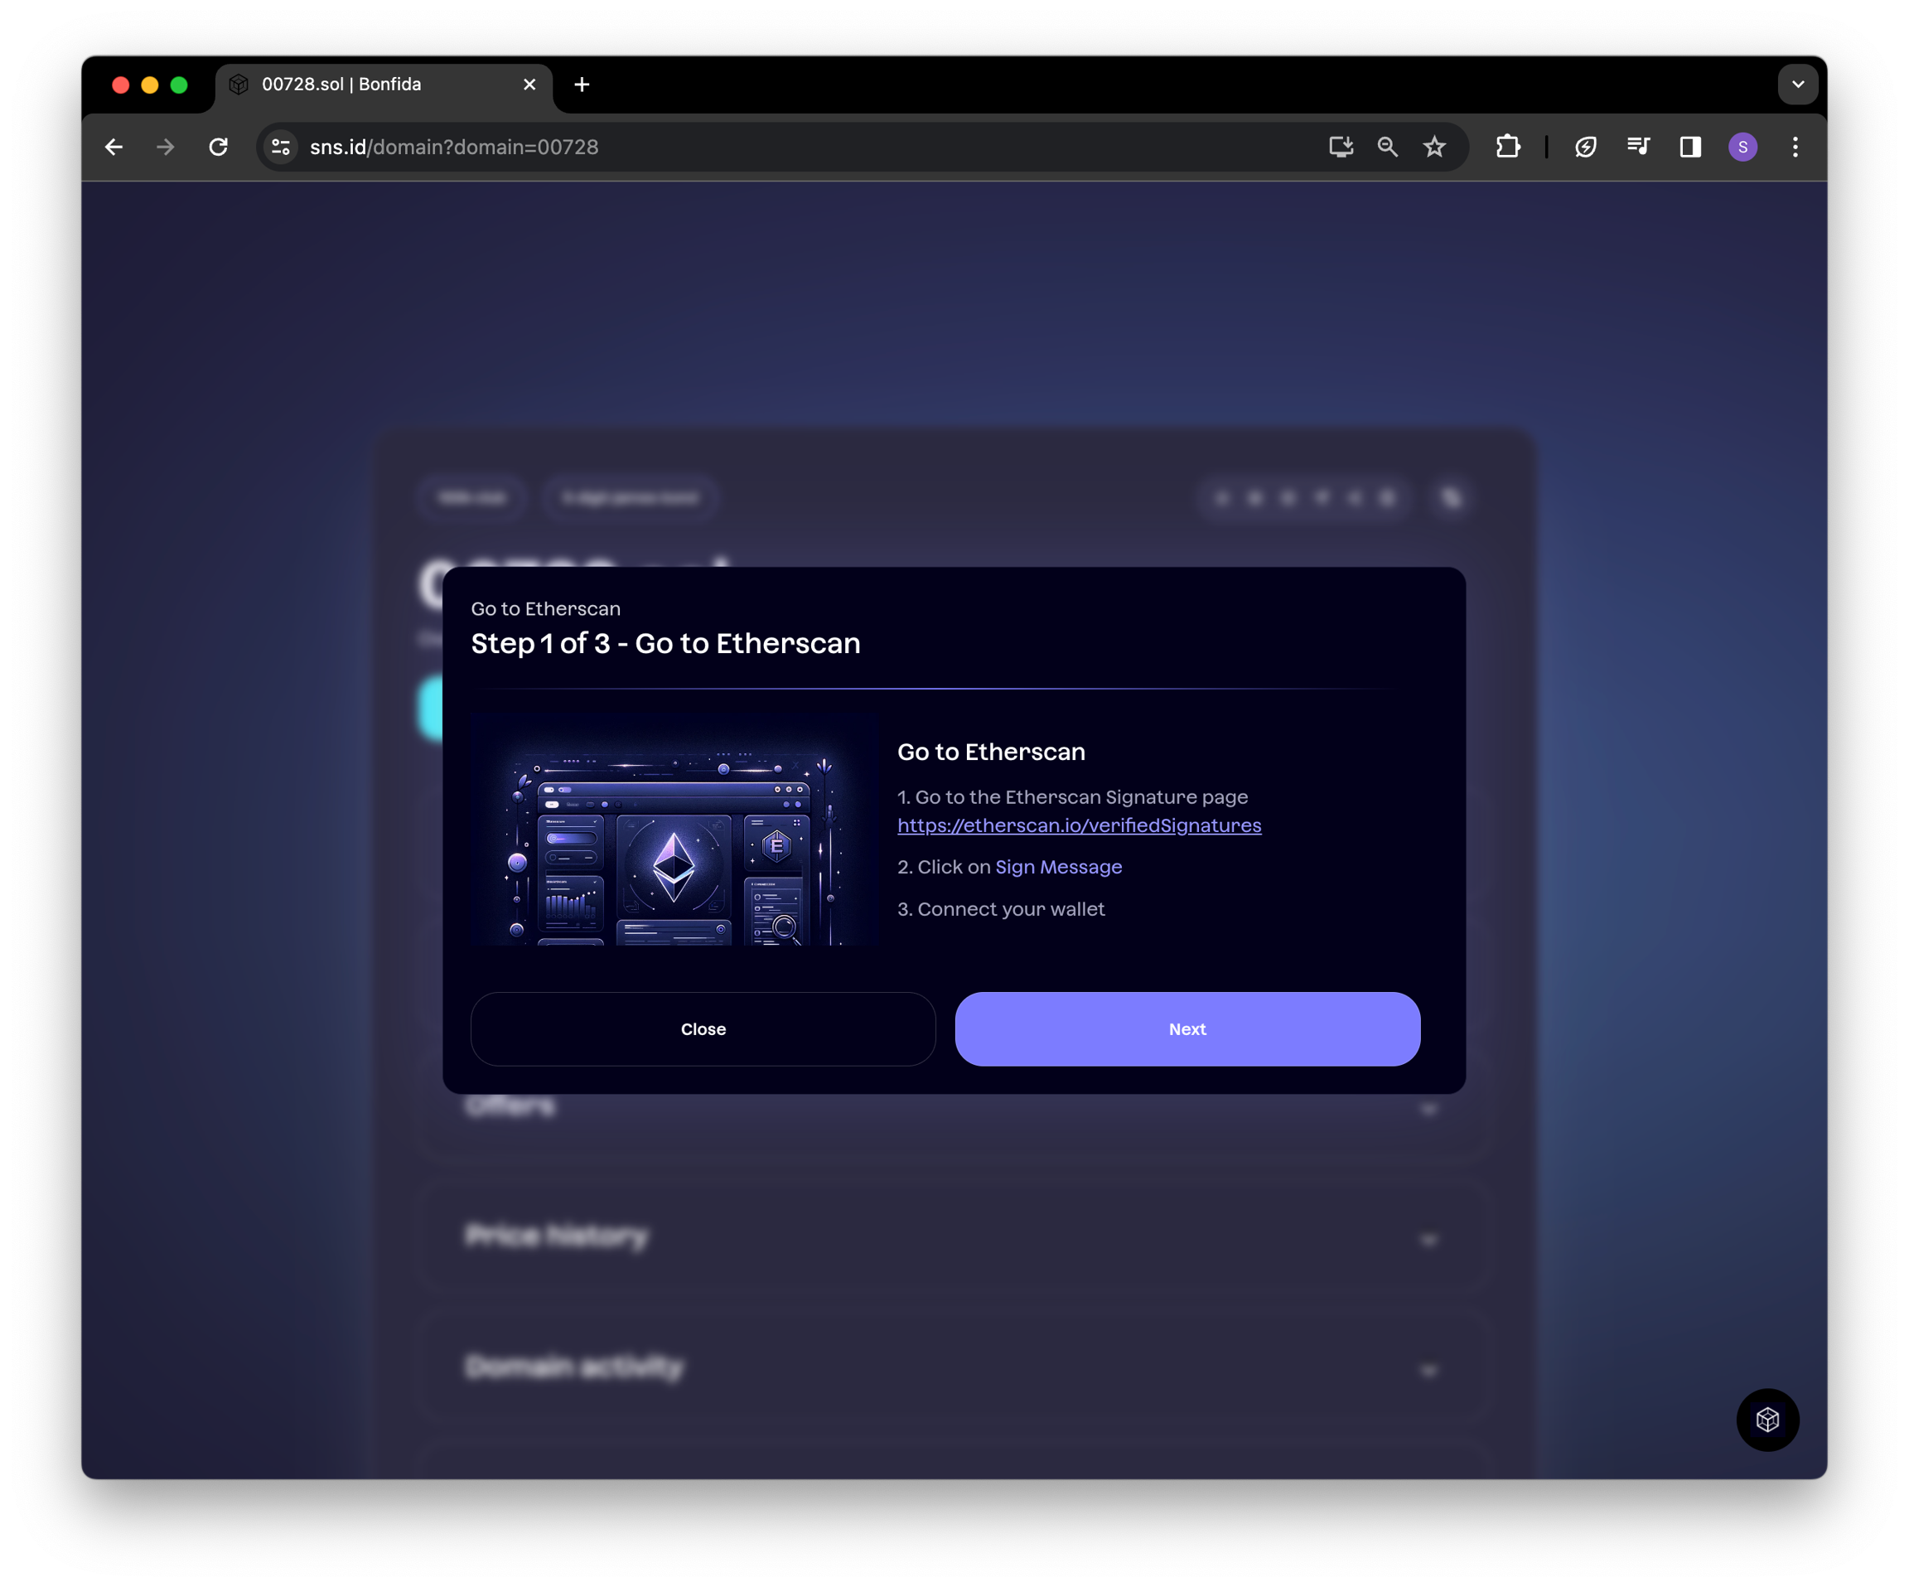The height and width of the screenshot is (1587, 1909).
Task: Click the browser back arrow
Action: point(114,148)
